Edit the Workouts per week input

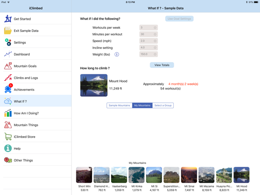coord(148,27)
